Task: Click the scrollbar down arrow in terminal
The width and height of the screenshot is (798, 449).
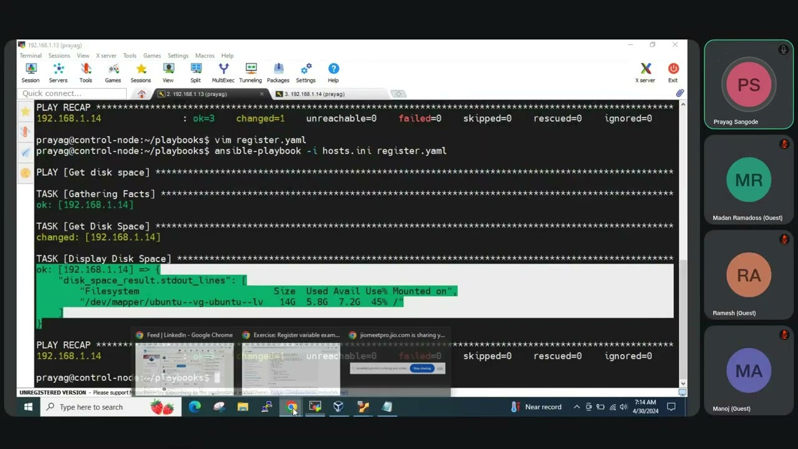Action: (x=683, y=384)
